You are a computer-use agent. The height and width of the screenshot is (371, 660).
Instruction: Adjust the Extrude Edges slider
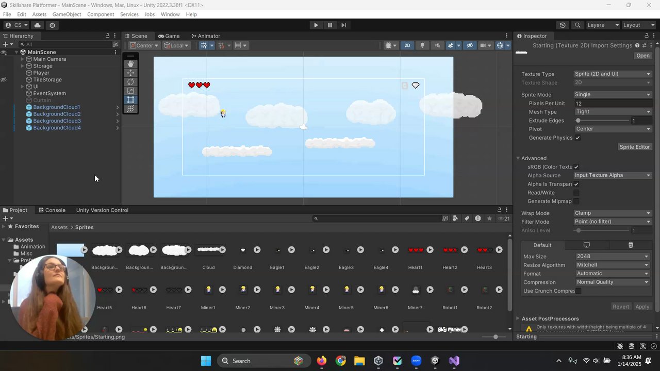[578, 121]
